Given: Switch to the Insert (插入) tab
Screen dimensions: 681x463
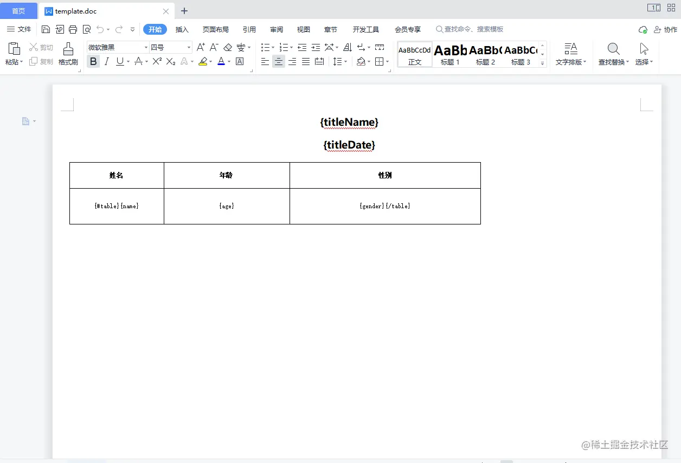Looking at the screenshot, I should 182,30.
